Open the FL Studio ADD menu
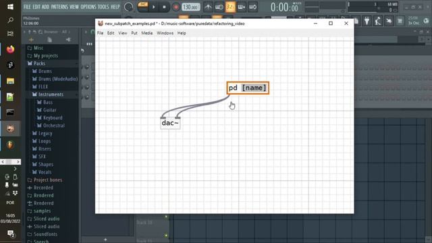The width and height of the screenshot is (432, 243). pos(45,7)
